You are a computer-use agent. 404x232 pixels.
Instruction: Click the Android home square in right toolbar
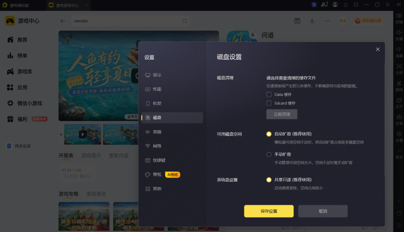[x=399, y=213]
